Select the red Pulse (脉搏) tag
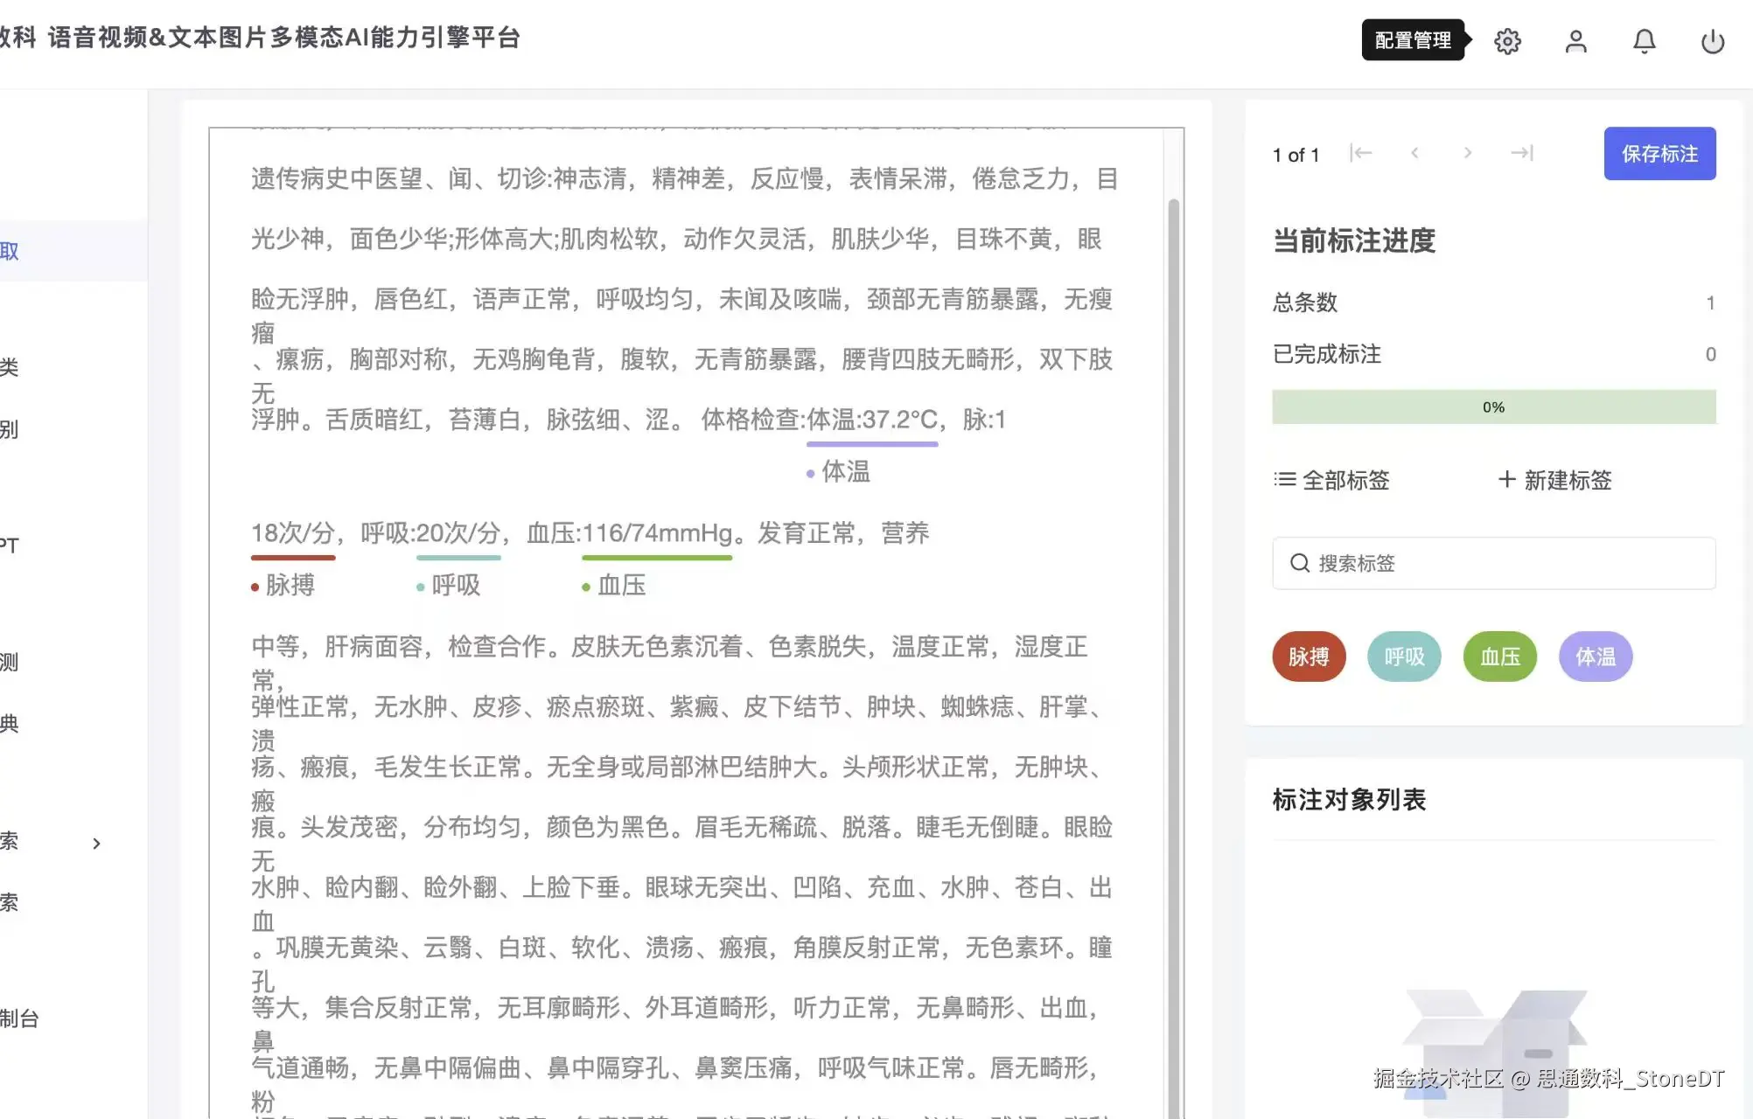Screen dimensions: 1753x1119 [1309, 657]
